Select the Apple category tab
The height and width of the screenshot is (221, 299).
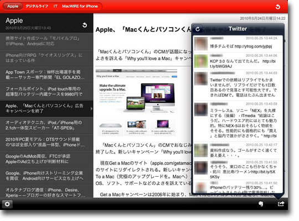[13, 6]
